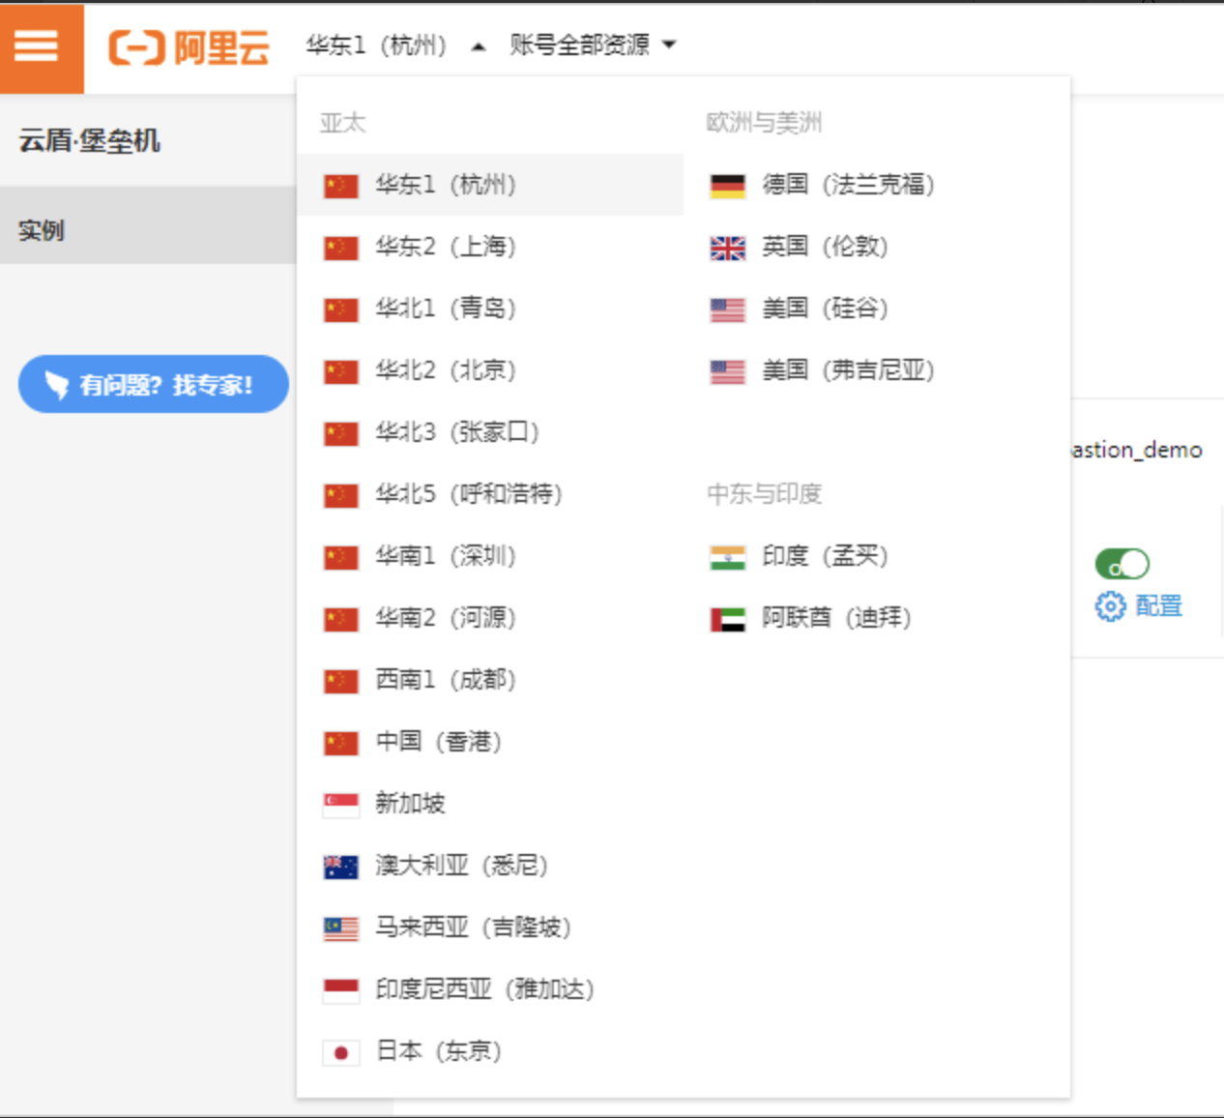Disable the green toggle switch
Viewport: 1224px width, 1118px height.
coord(1121,563)
